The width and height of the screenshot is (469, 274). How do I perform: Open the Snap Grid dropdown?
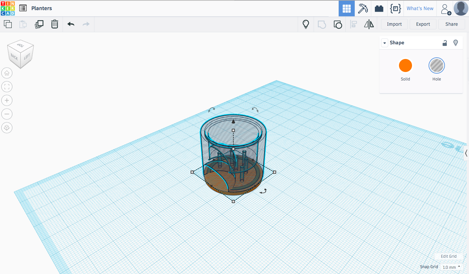[x=451, y=267]
